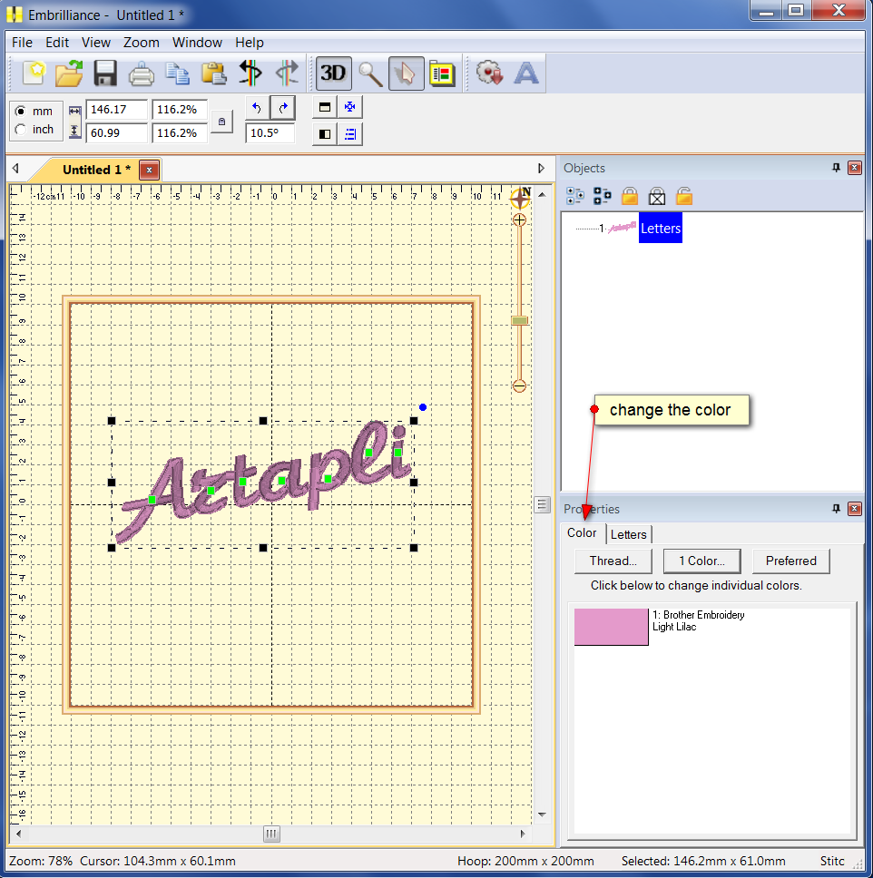Pin the Objects panel
Screen dimensions: 873x878
tap(836, 168)
